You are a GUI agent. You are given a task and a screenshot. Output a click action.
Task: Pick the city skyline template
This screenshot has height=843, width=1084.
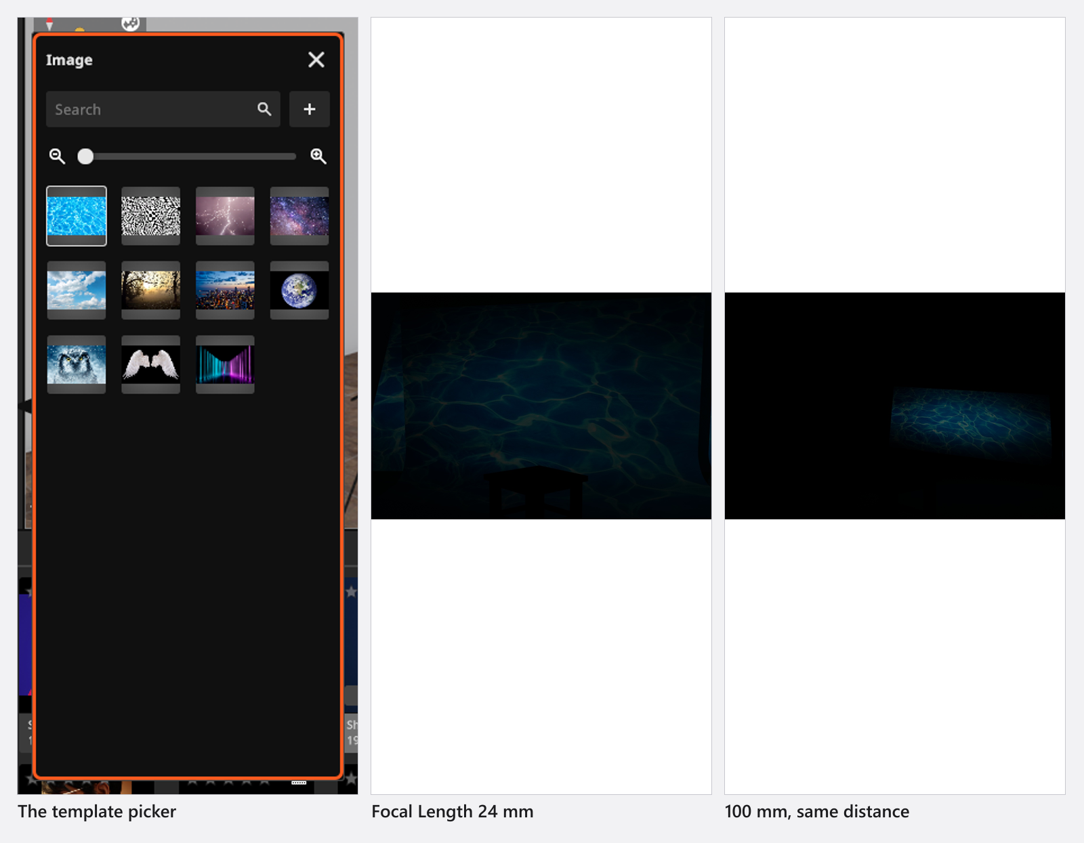225,290
